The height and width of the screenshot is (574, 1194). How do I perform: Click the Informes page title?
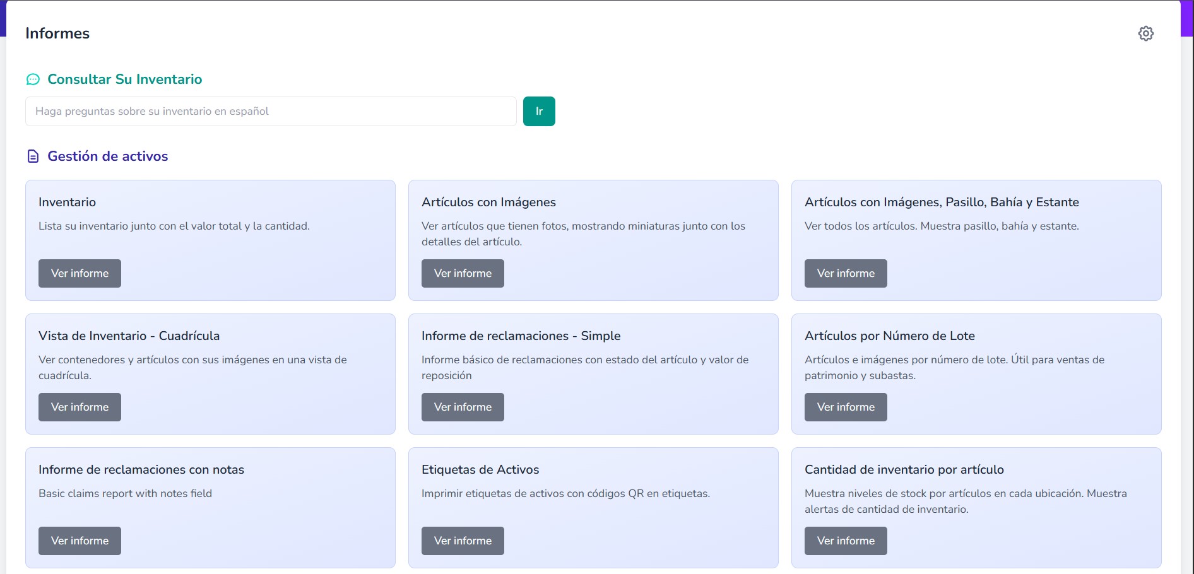tap(57, 33)
